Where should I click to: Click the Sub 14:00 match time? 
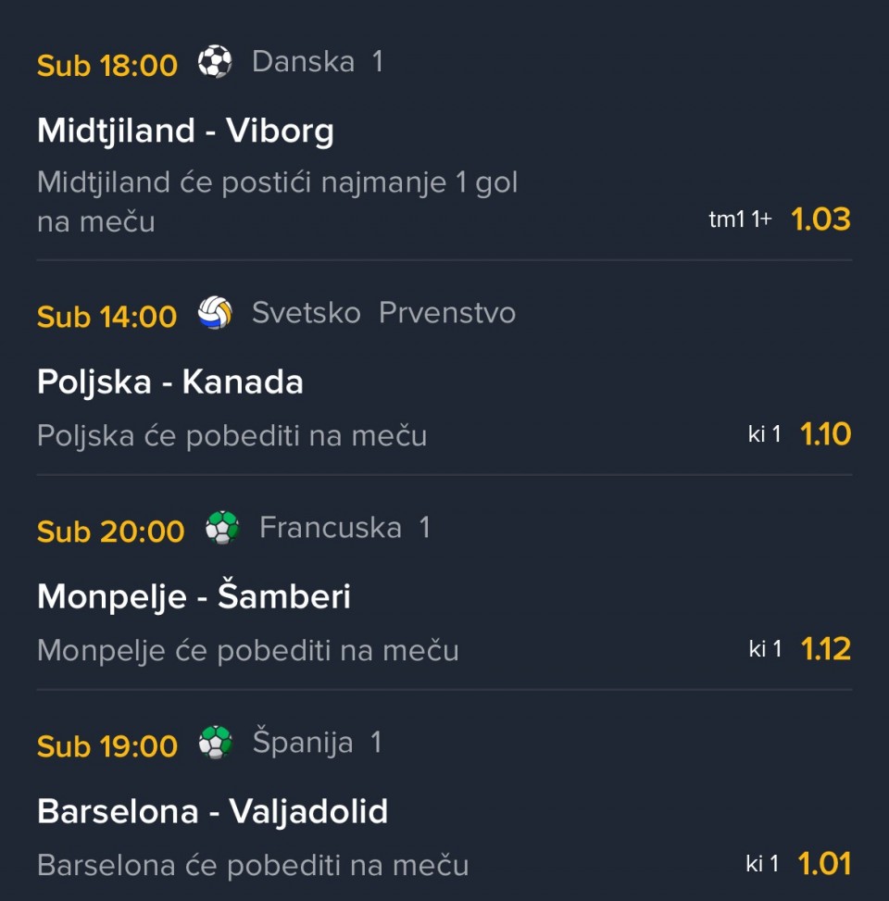pos(106,317)
